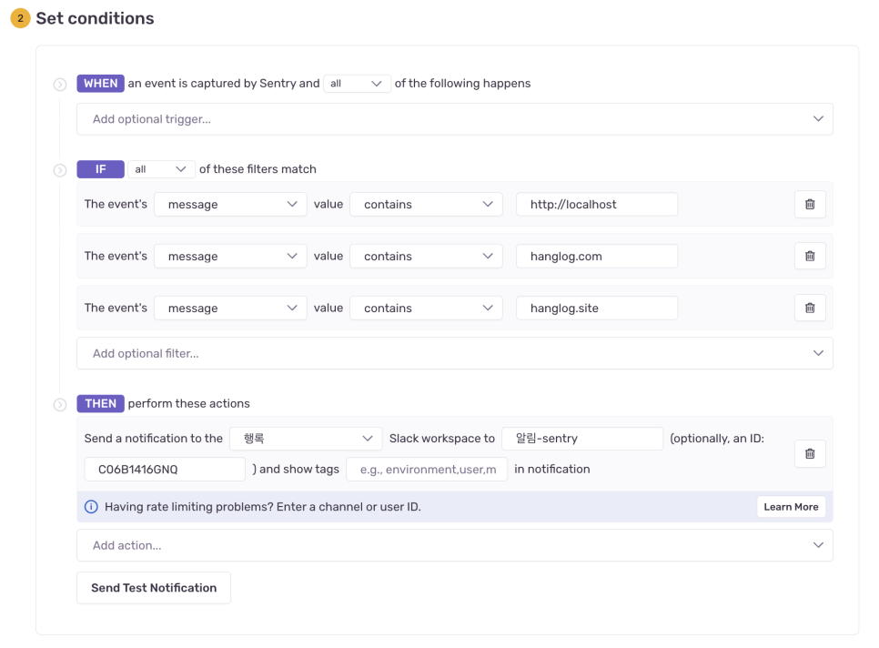Delete the Slack notification action

[x=810, y=453]
